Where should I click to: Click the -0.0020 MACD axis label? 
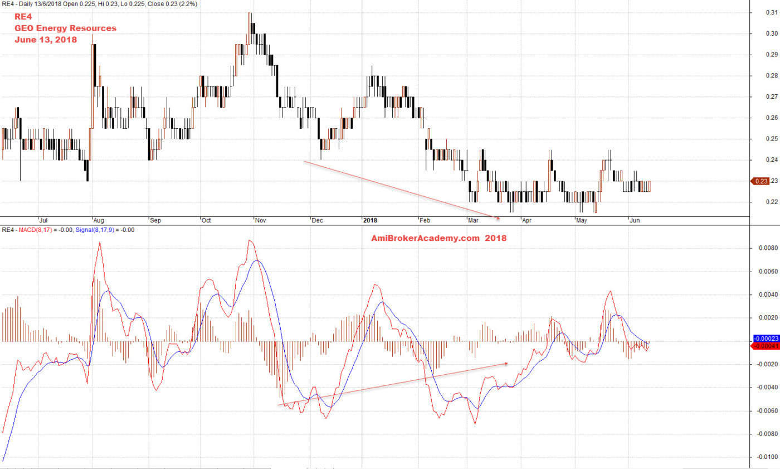[766, 364]
